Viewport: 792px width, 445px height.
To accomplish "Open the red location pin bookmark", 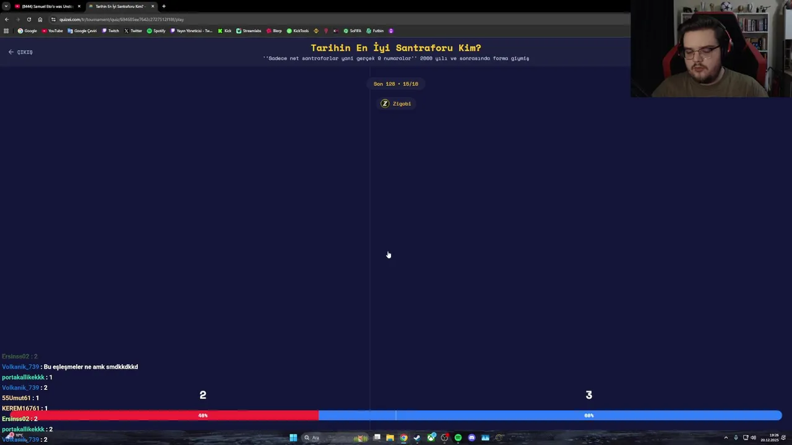I will pos(326,31).
